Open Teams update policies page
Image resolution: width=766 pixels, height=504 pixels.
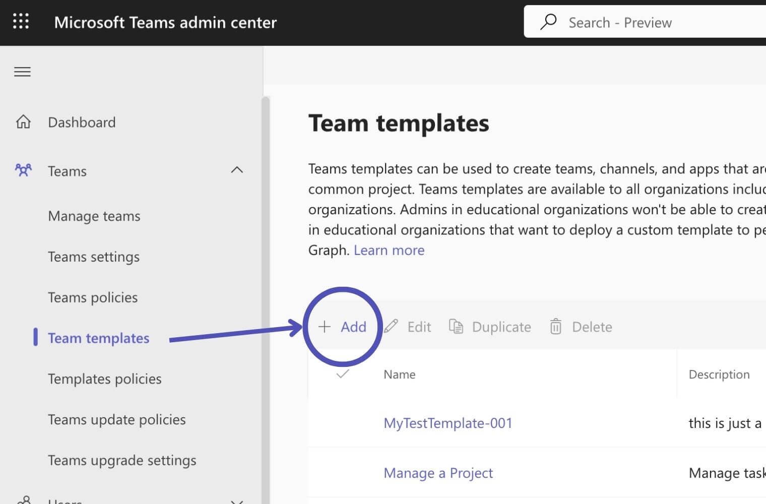click(117, 419)
